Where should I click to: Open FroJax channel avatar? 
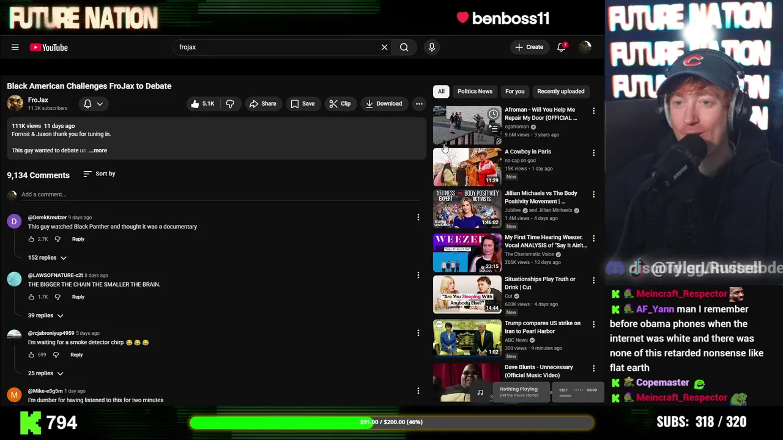point(15,103)
